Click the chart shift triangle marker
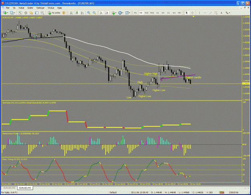 194,16
